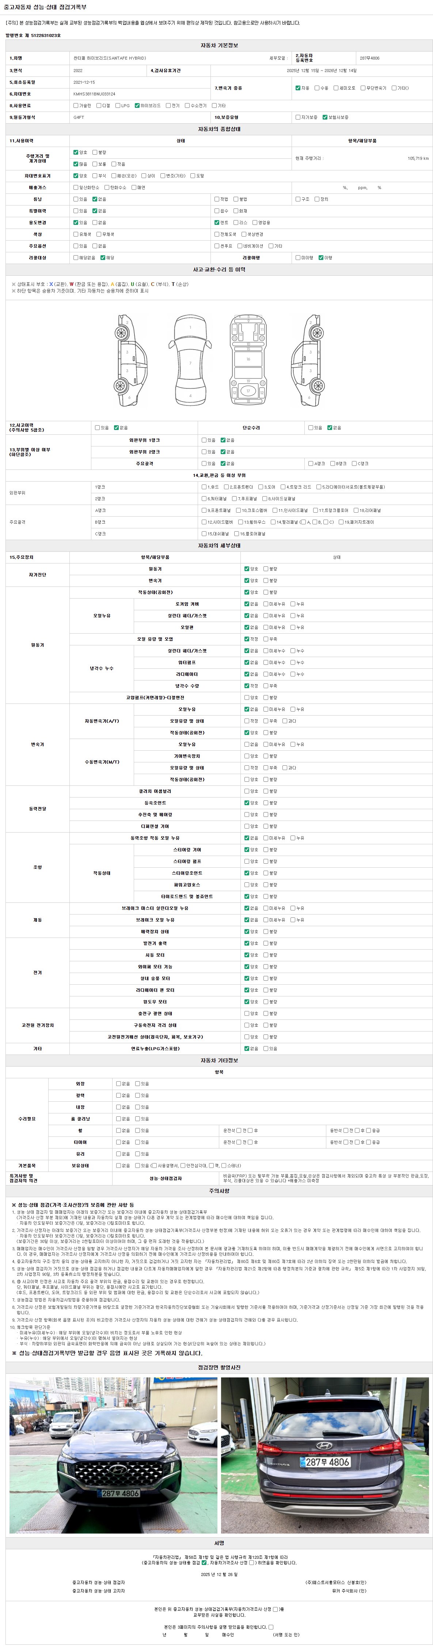Check the 수동 transmission type checkbox
Viewport: 433px width, 1648px height.
(x=316, y=88)
